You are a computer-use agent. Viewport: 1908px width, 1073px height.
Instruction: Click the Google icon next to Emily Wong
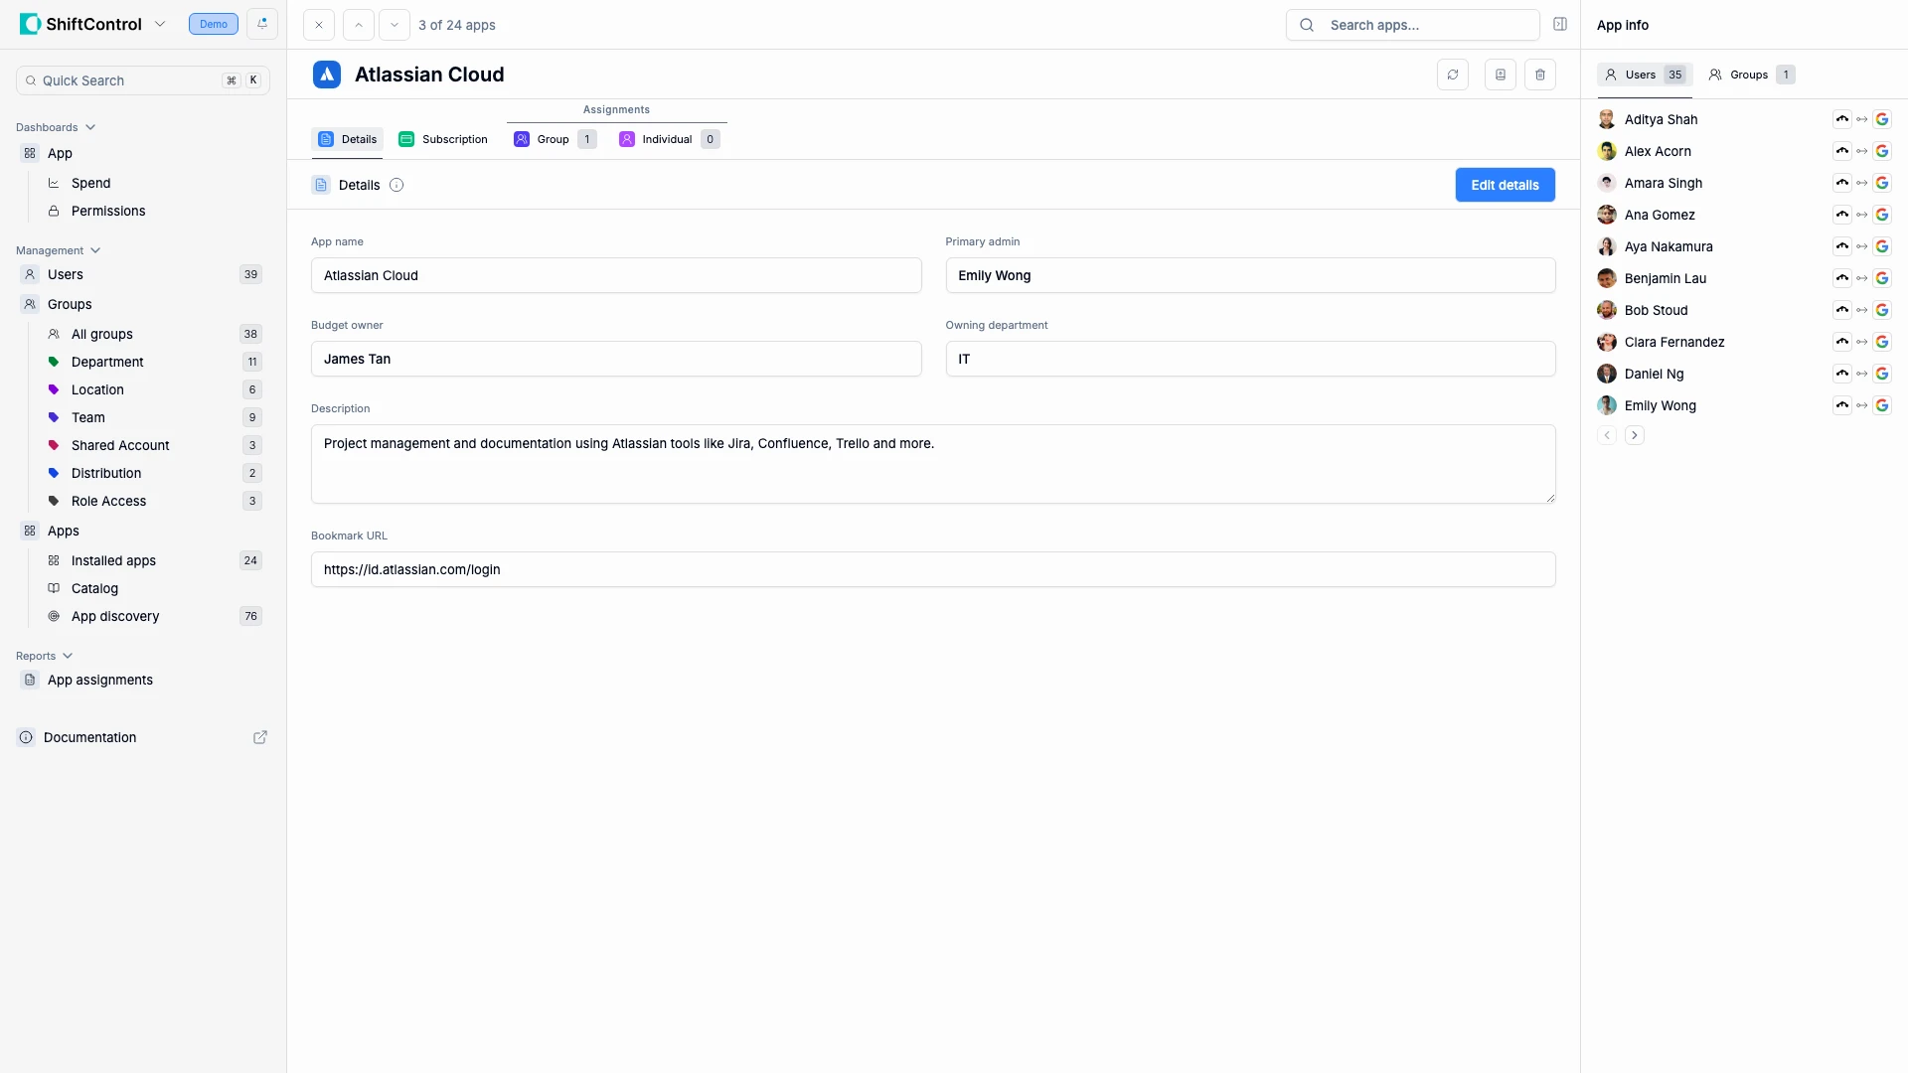(1883, 405)
